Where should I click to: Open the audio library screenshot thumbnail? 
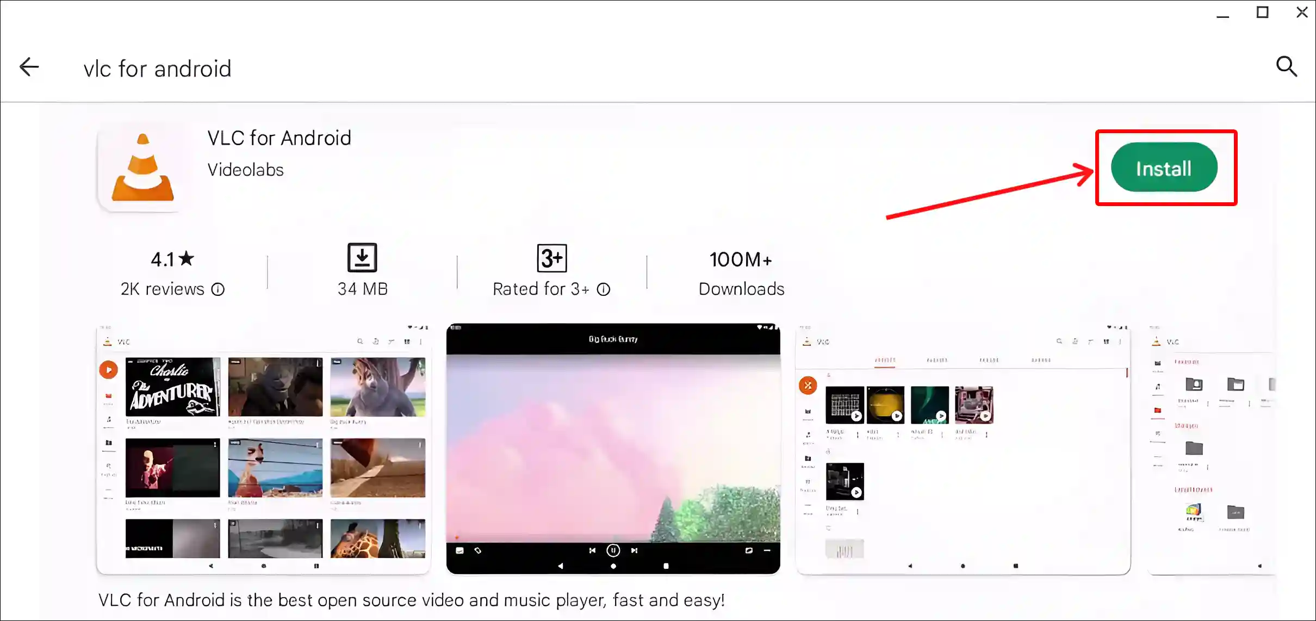coord(963,449)
